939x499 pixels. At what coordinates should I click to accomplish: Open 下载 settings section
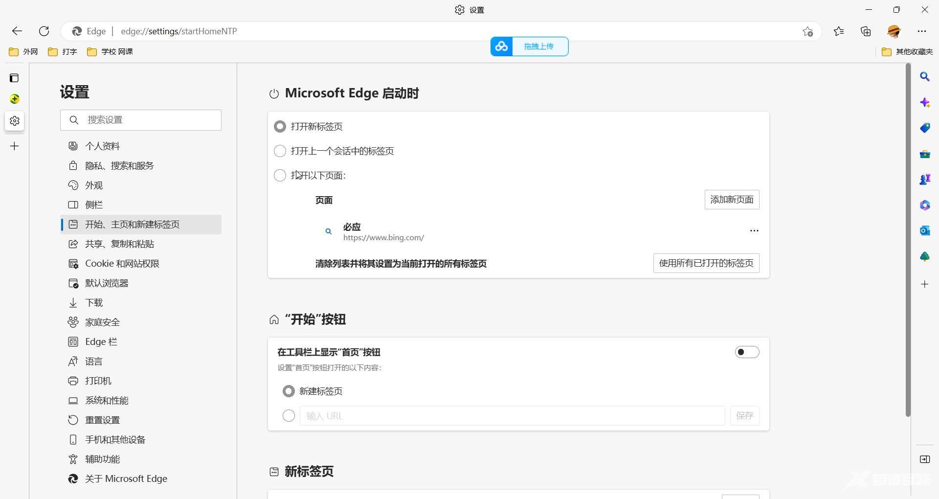(x=141, y=302)
